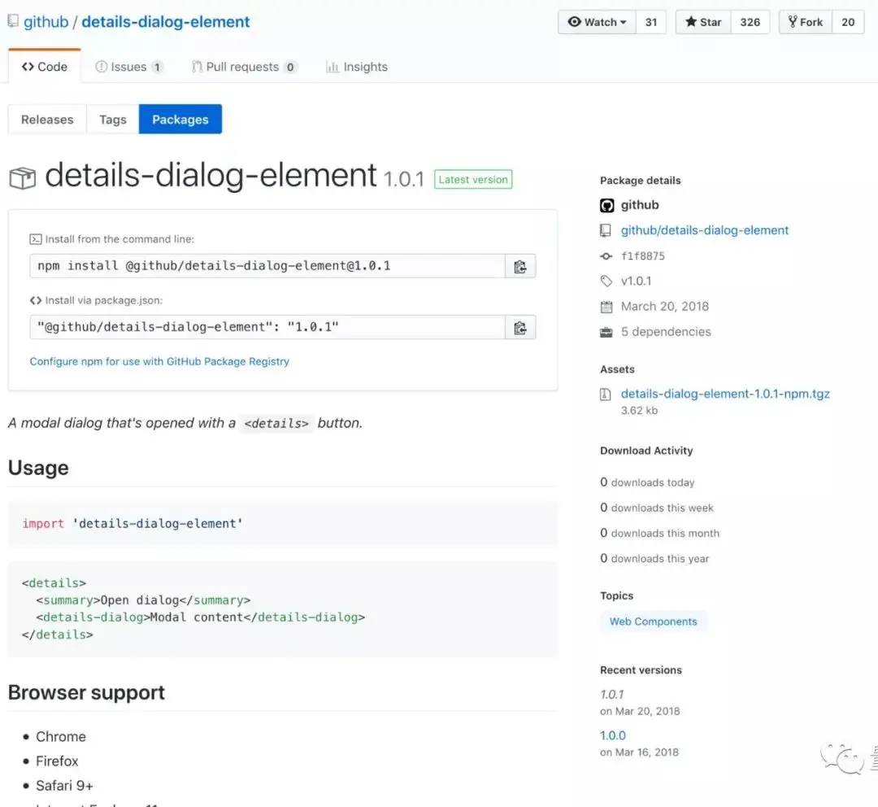This screenshot has width=878, height=807.
Task: Click the 3.62 kb file size text
Action: pyautogui.click(x=639, y=411)
